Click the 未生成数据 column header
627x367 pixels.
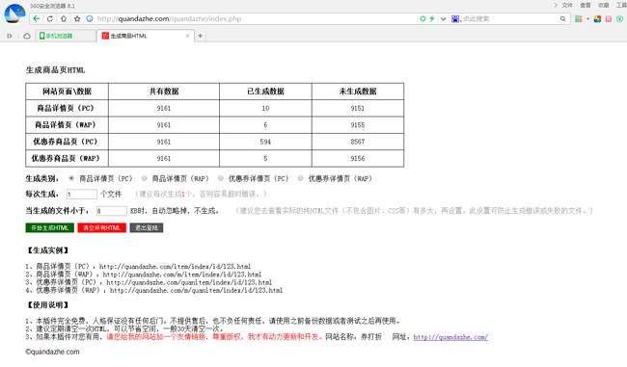pos(358,92)
